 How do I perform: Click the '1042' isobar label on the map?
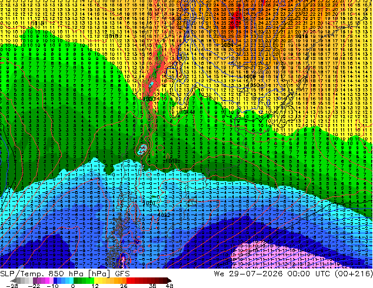click(164, 215)
